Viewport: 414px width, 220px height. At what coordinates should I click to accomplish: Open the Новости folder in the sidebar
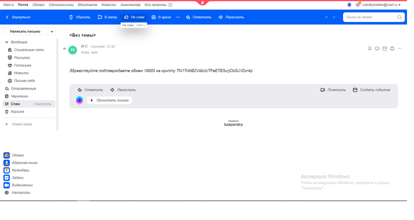[x=18, y=73]
